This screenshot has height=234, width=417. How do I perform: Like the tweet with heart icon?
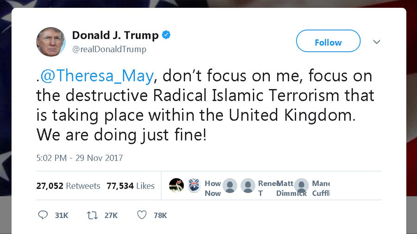click(x=142, y=215)
